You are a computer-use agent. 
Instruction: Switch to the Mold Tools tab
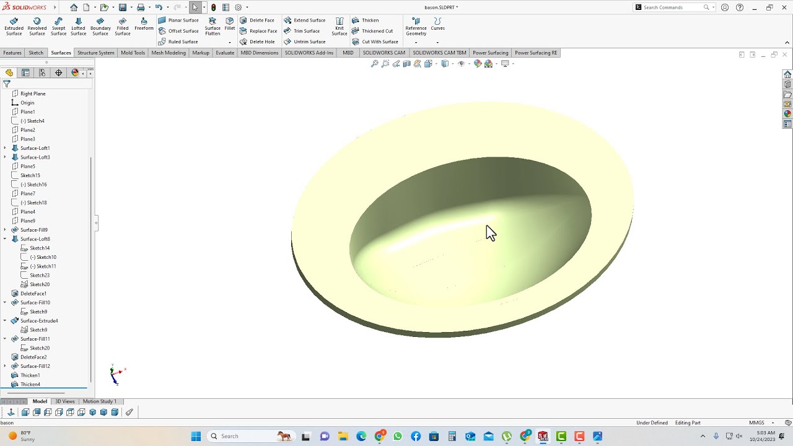coord(133,53)
